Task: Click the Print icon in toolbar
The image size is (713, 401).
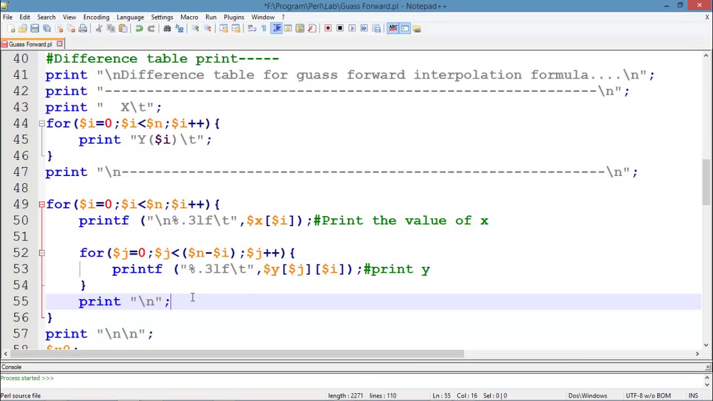Action: pos(83,28)
